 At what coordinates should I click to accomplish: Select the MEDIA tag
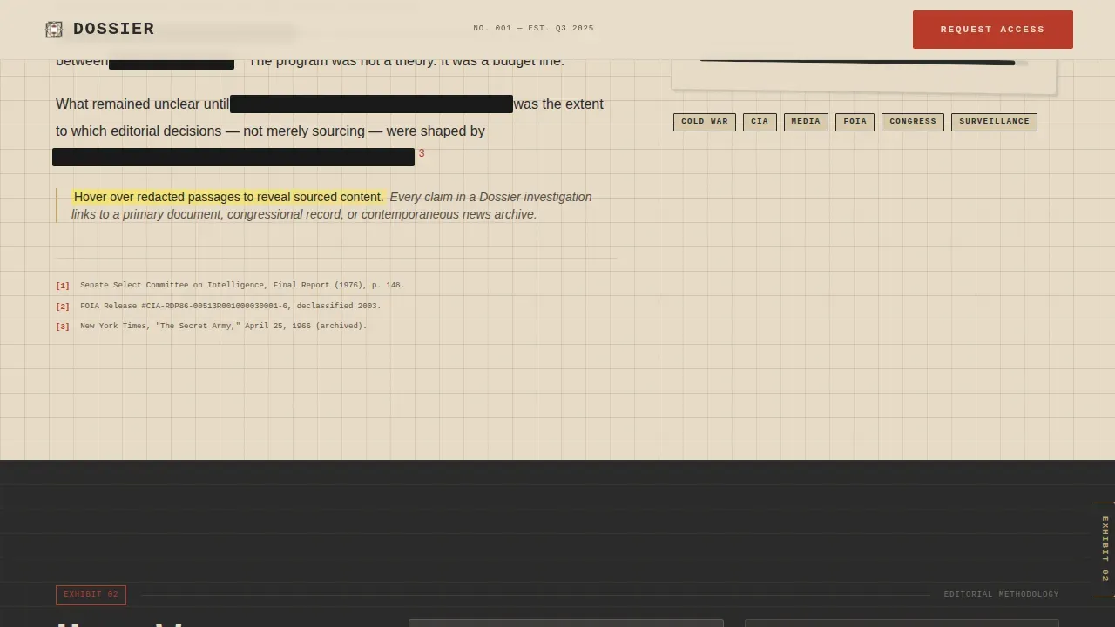click(806, 122)
